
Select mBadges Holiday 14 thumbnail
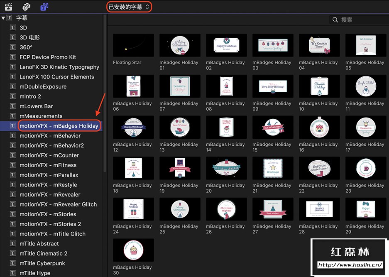(x=227, y=127)
